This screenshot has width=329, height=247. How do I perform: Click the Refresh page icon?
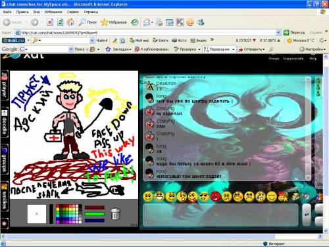coord(60,22)
